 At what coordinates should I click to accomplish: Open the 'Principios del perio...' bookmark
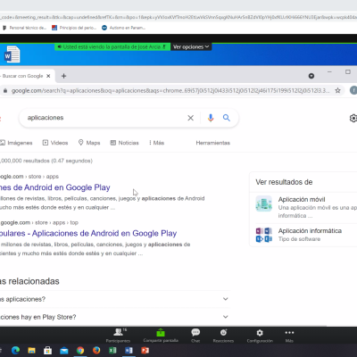[74, 28]
